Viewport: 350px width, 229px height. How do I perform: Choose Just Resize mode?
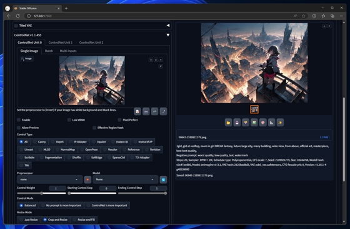point(29,220)
